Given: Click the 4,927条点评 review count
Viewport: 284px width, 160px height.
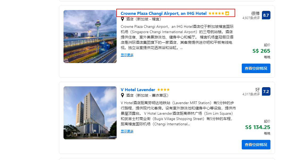Looking at the screenshot, I should tap(251, 18).
